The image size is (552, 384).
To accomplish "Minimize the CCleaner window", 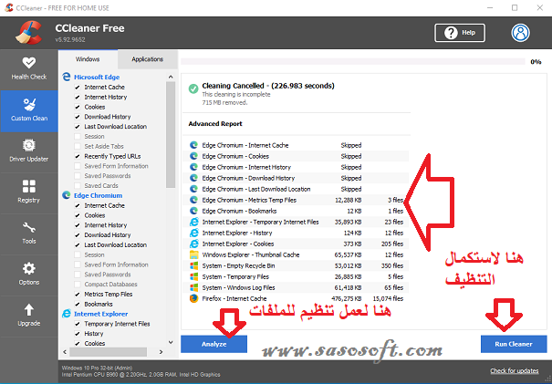I will pos(490,7).
